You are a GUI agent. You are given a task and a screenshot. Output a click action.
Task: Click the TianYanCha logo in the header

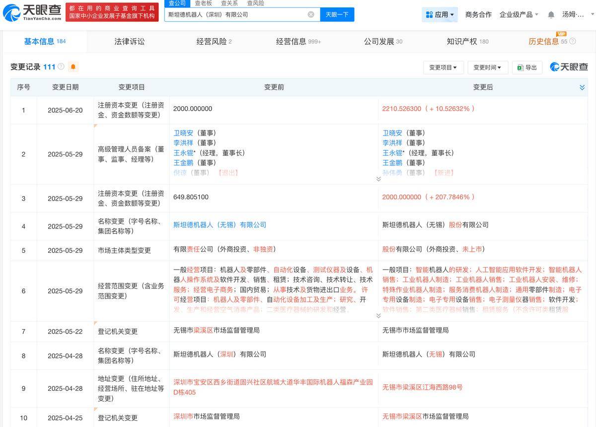(x=32, y=12)
